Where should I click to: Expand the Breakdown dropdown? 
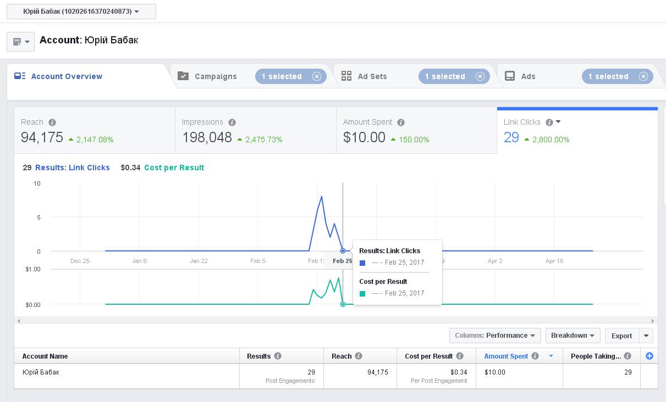pos(573,336)
